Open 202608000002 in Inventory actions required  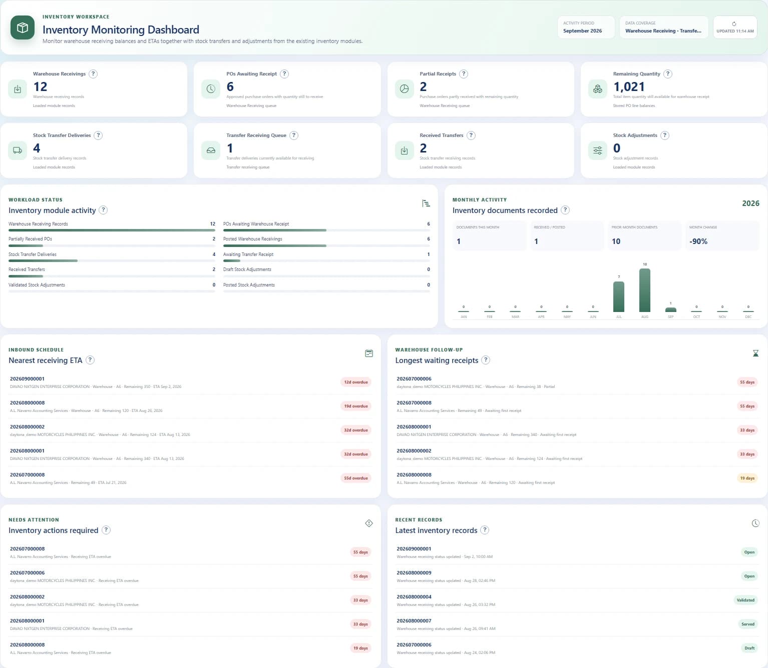point(190,600)
